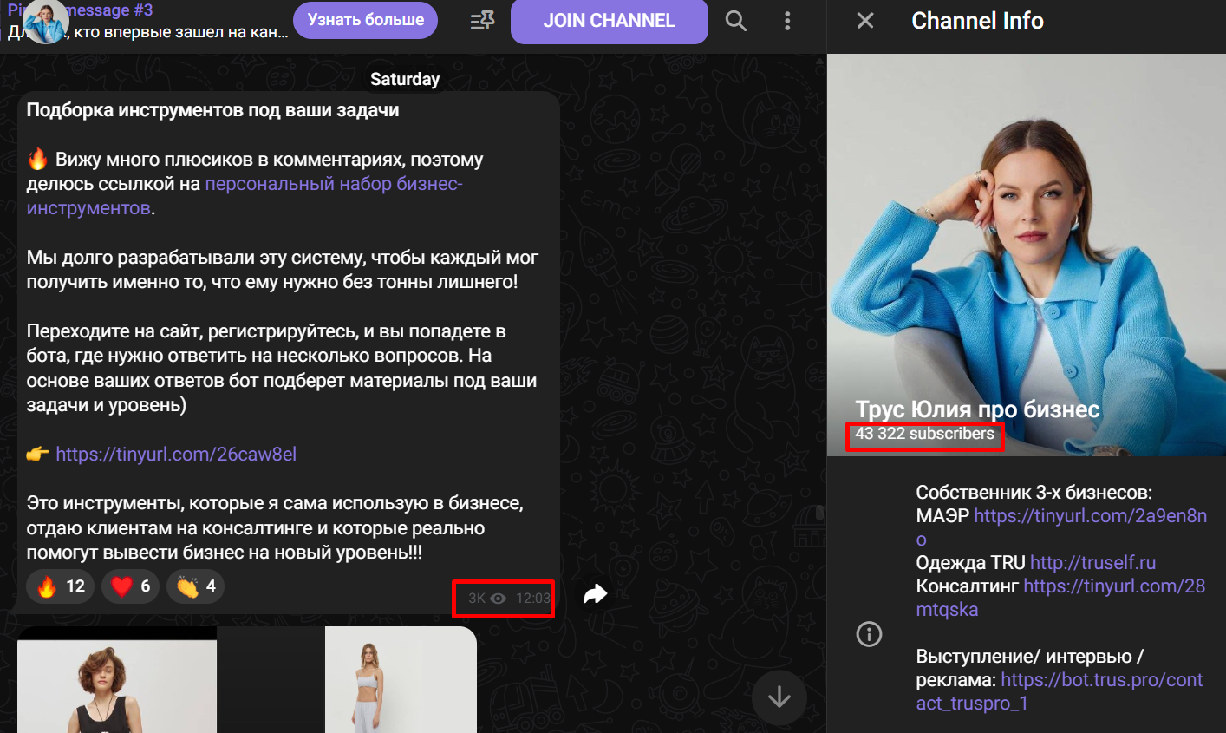Jump to latest messages with down arrow
This screenshot has height=733, width=1226.
(x=779, y=697)
